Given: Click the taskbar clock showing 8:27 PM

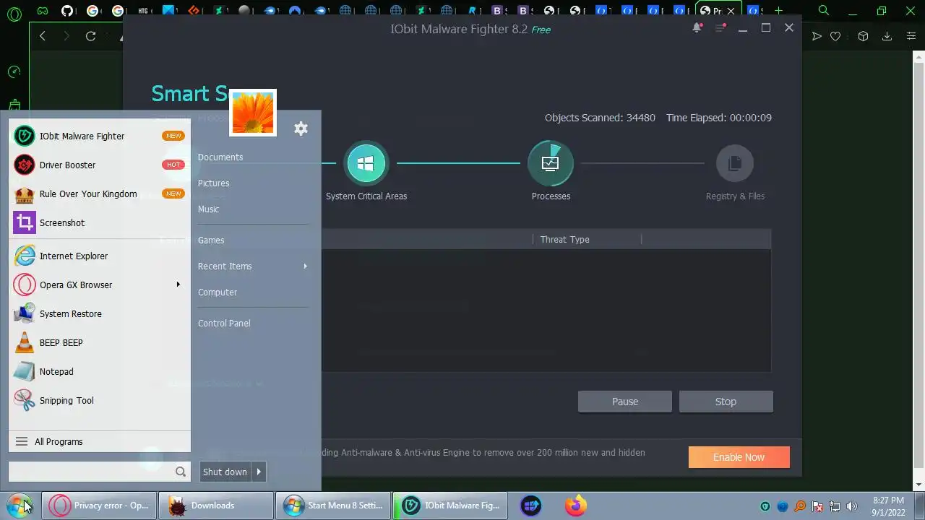Looking at the screenshot, I should coord(888,506).
